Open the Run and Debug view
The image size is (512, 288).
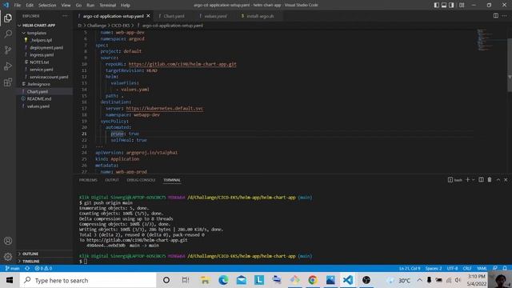(x=8, y=66)
